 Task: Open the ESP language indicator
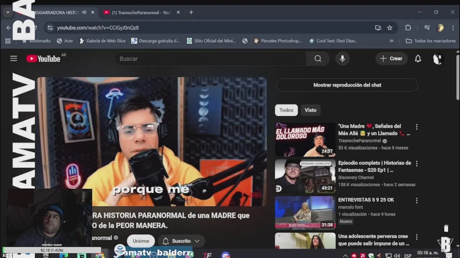pos(408,256)
